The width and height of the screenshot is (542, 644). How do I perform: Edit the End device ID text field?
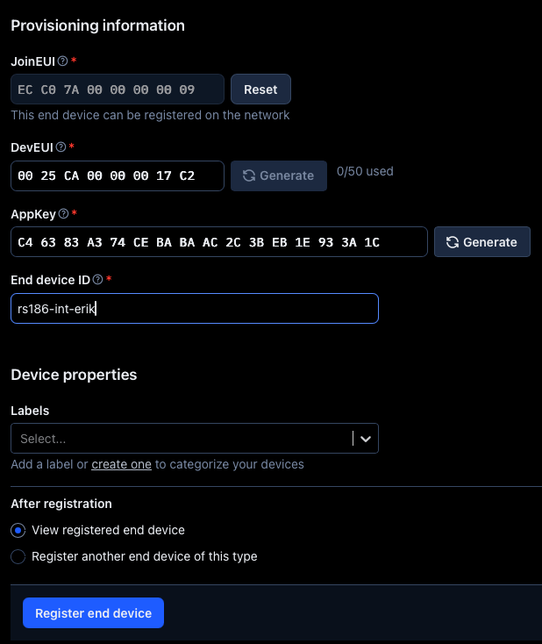(194, 308)
